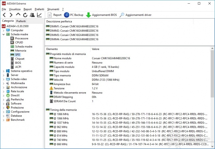Expand the Protezione tree node

point(4,108)
